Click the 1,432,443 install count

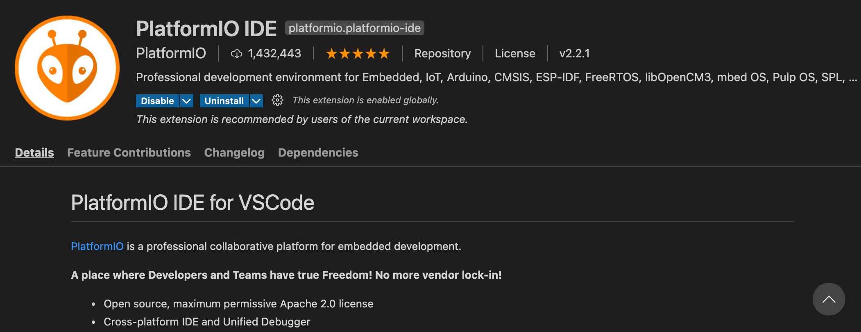pyautogui.click(x=274, y=54)
